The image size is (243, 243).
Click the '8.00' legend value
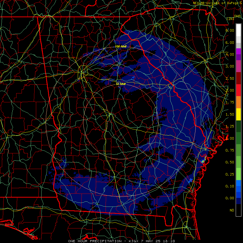click(x=230, y=30)
